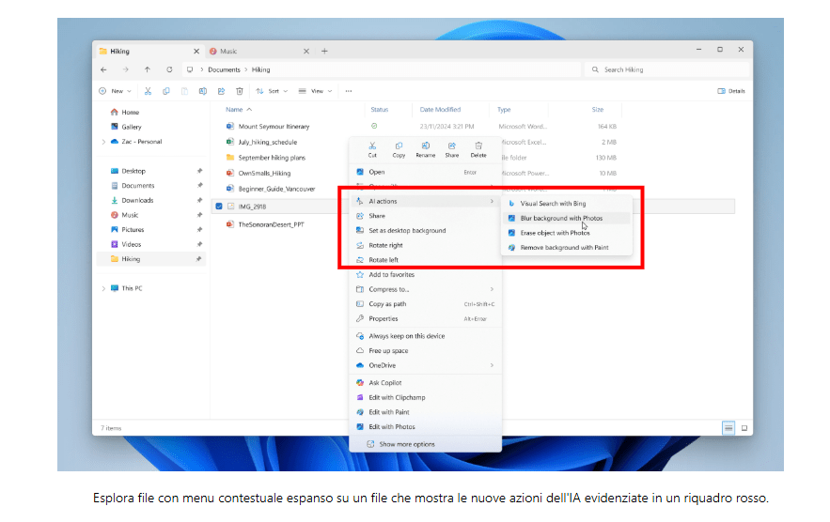Click the New button in toolbar

[116, 91]
